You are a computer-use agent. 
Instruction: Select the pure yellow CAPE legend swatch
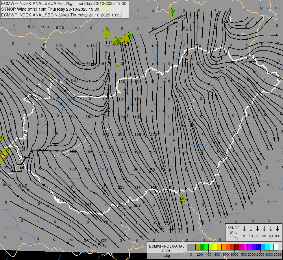[215, 247]
